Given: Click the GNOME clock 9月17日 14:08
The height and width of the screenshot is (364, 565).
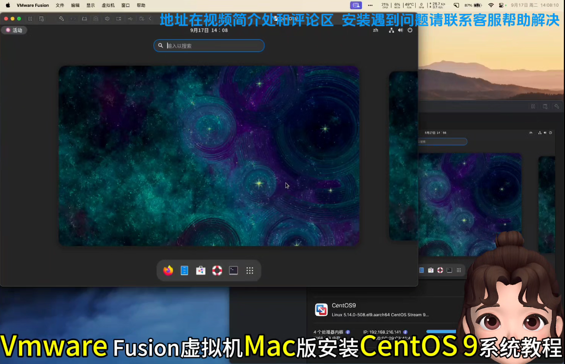Looking at the screenshot, I should (x=209, y=30).
